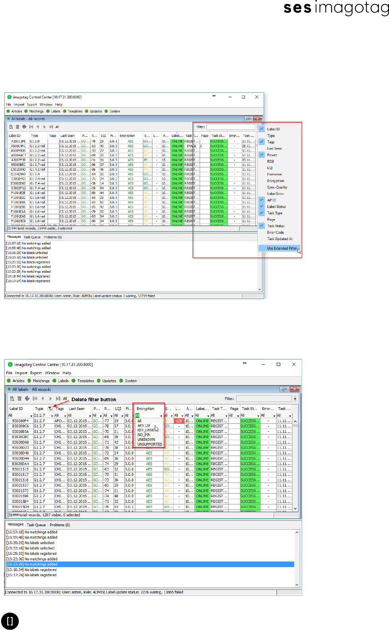Image resolution: width=389 pixels, height=631 pixels.
Task: Open Export menu in window with filter row
Action: (x=36, y=373)
